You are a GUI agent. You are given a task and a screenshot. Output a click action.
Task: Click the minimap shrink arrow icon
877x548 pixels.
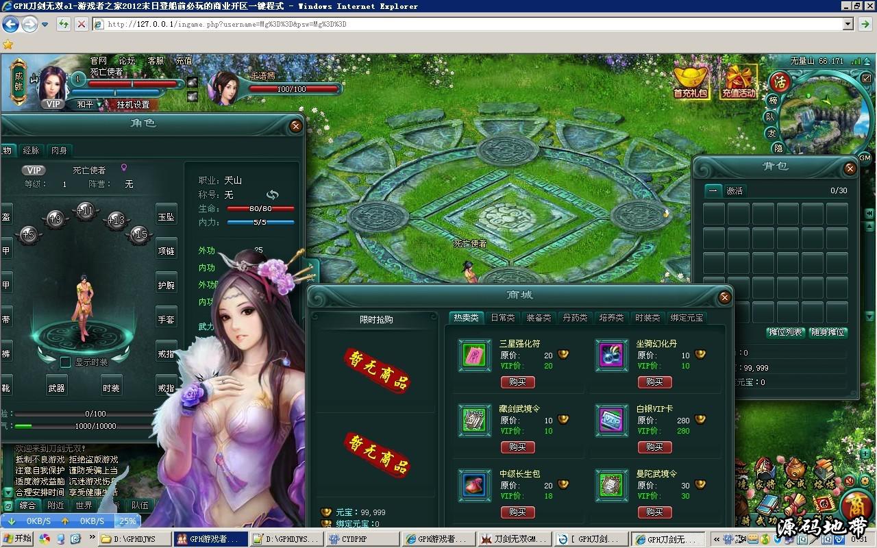(x=867, y=78)
